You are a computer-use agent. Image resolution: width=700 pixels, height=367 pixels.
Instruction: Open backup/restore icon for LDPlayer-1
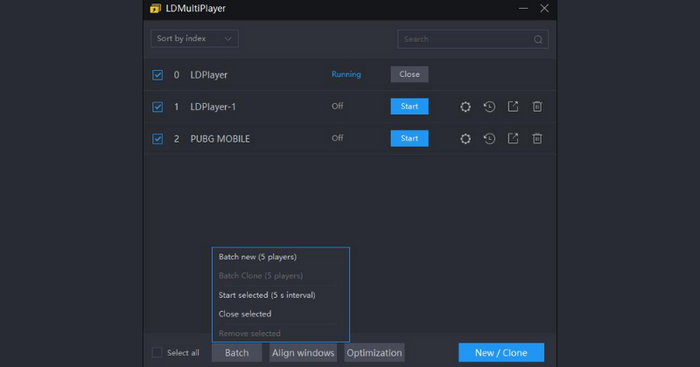[489, 107]
